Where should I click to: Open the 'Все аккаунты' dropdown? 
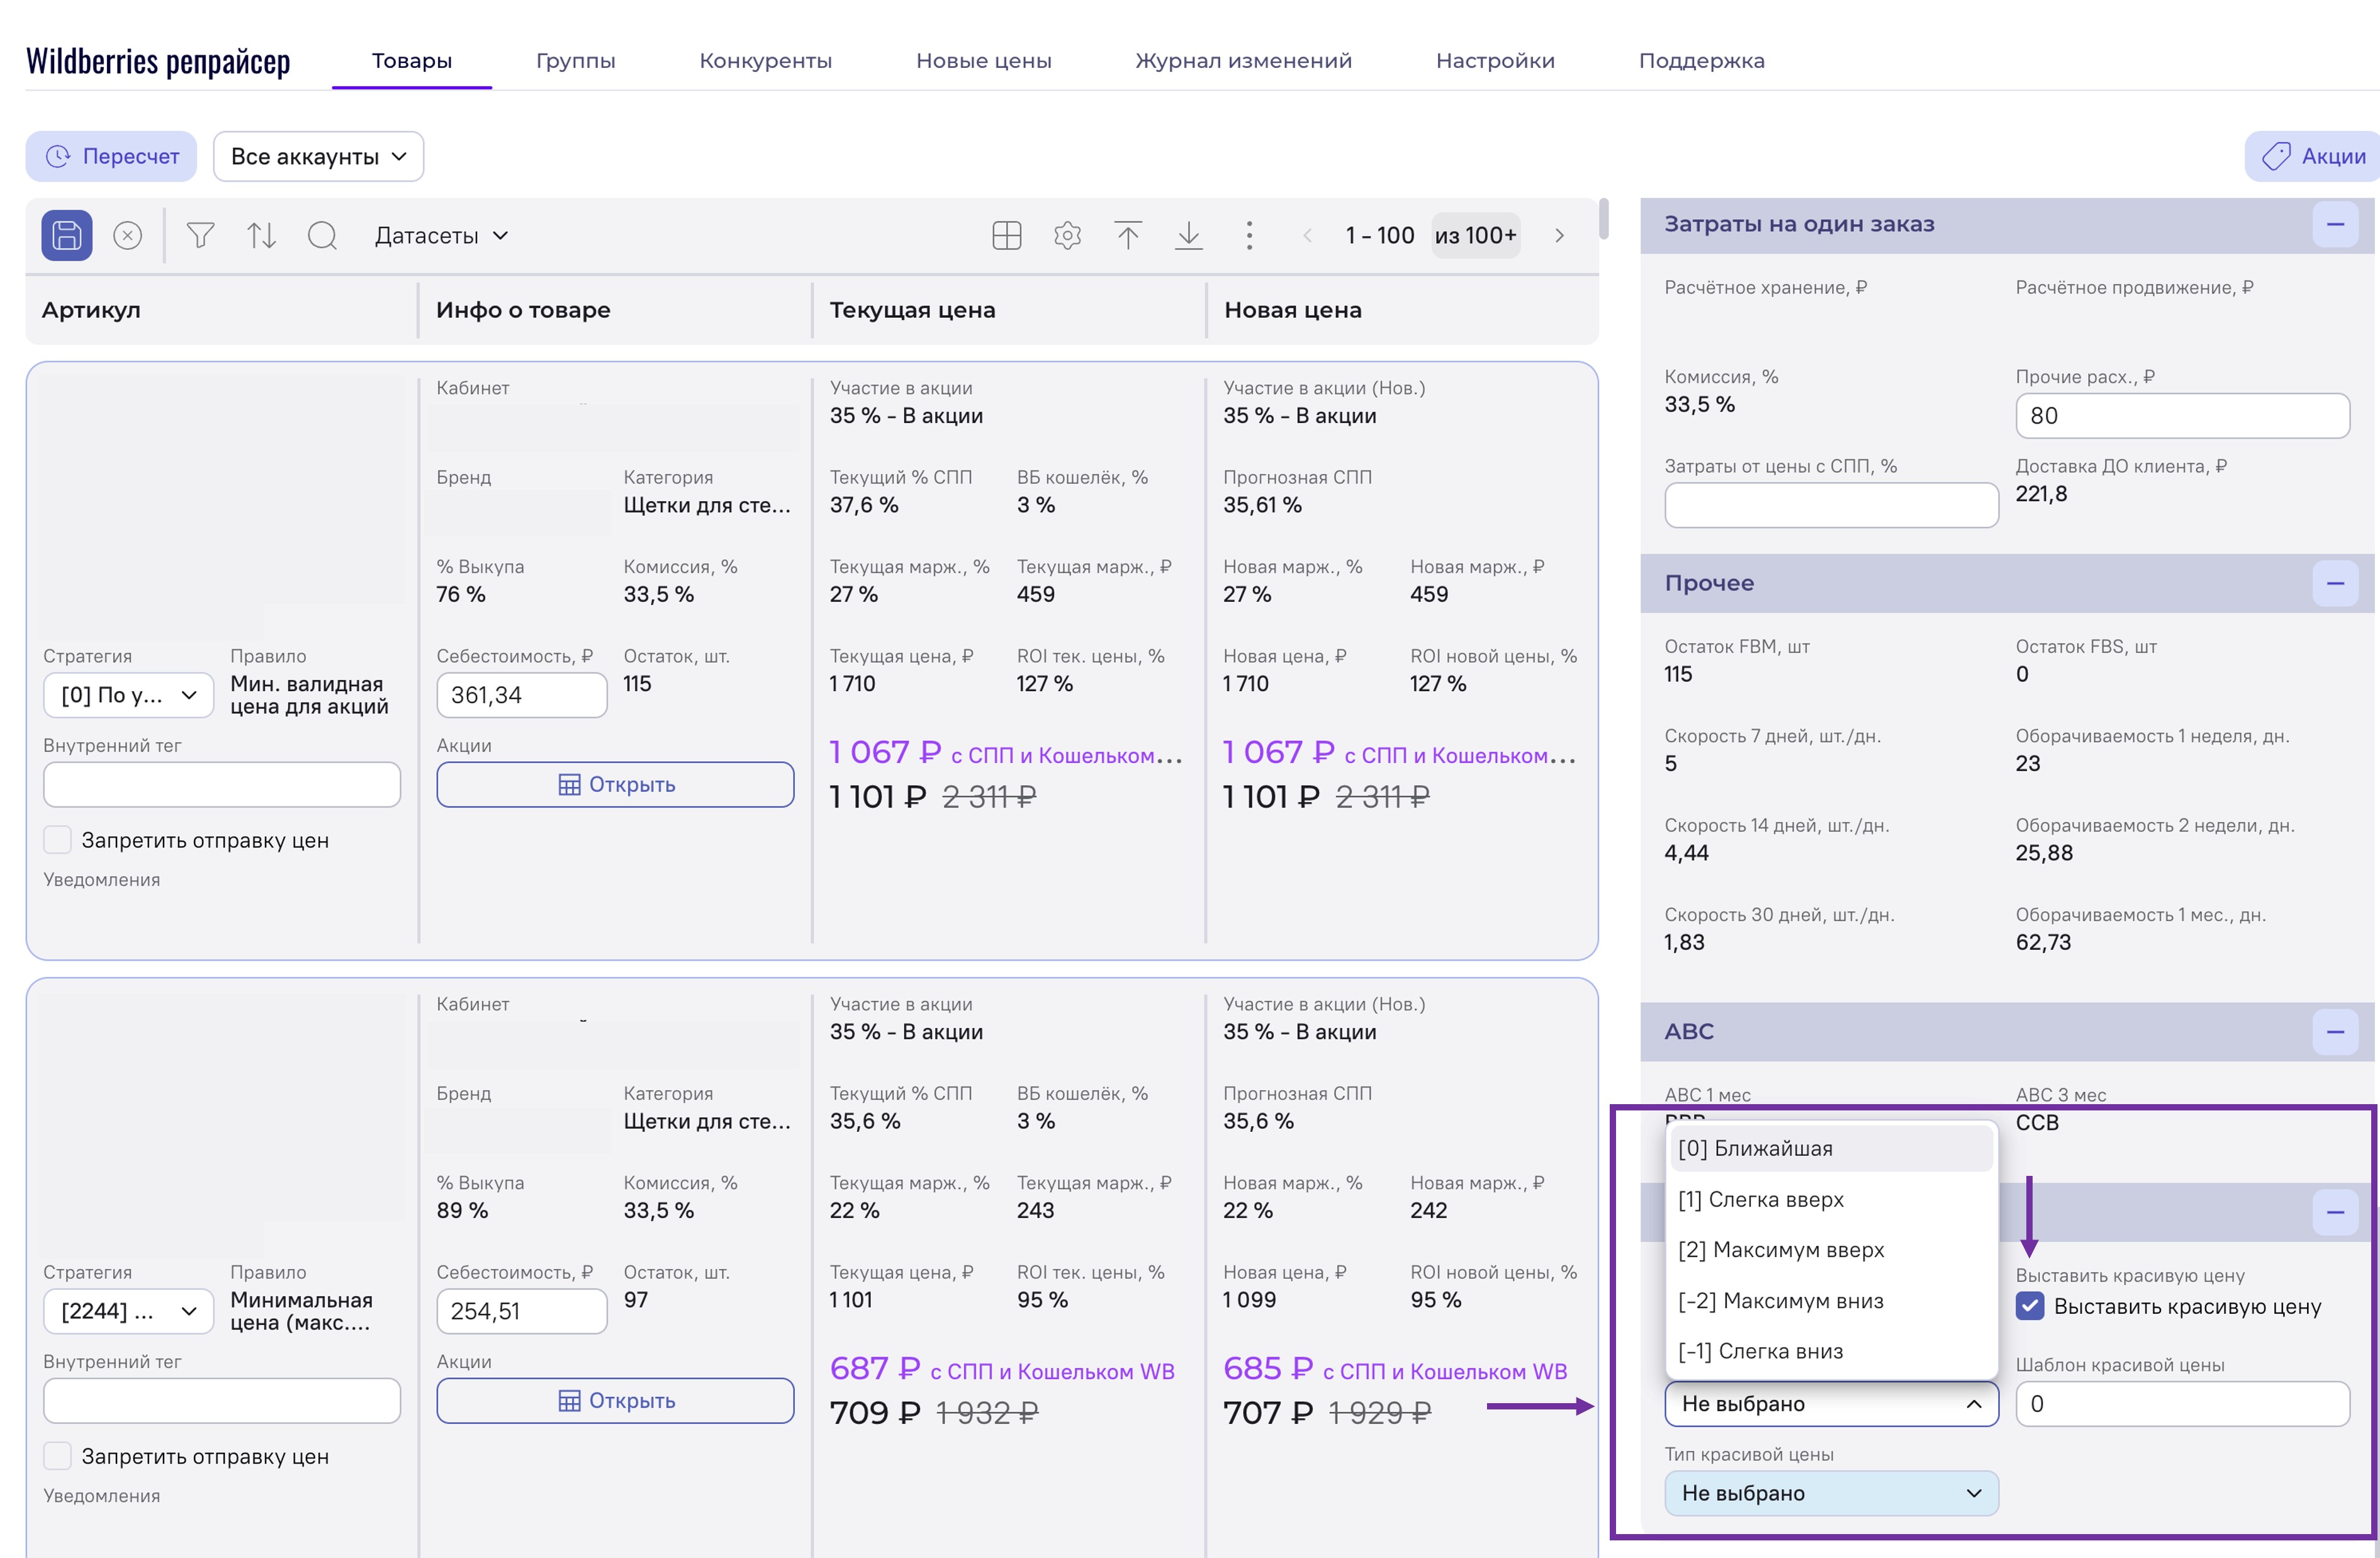(x=318, y=157)
